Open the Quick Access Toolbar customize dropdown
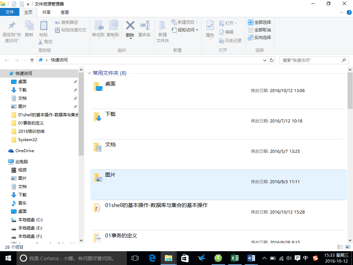353x265 pixels. [28, 4]
